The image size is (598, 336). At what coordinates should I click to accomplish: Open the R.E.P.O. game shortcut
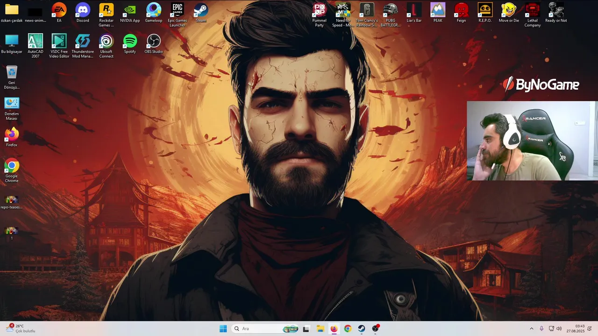[485, 13]
